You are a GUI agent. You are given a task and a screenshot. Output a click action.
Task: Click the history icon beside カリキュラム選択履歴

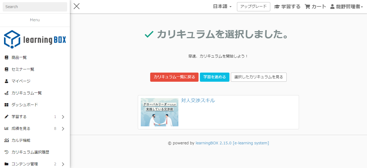point(6,152)
